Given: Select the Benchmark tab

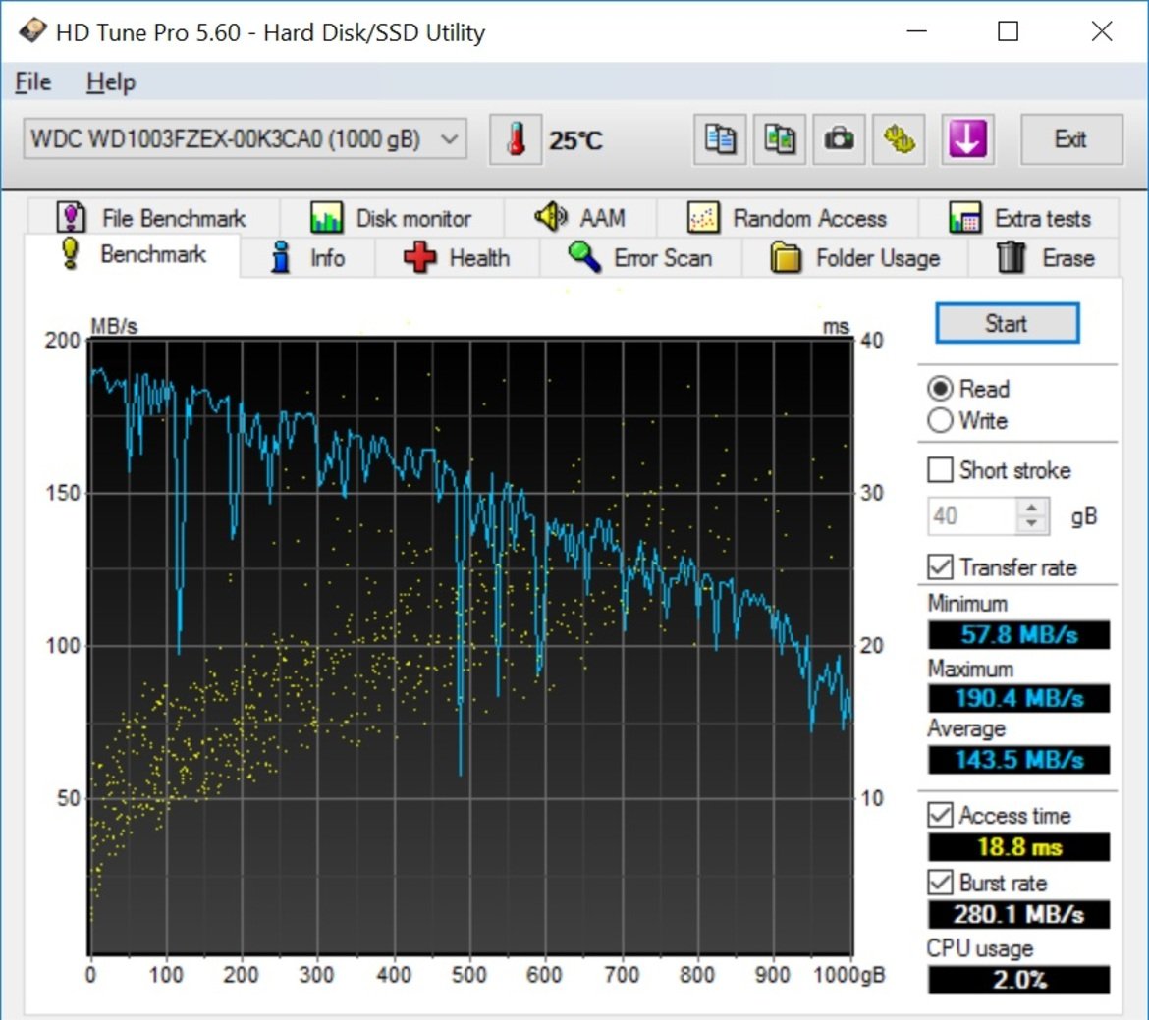Looking at the screenshot, I should pos(133,254).
